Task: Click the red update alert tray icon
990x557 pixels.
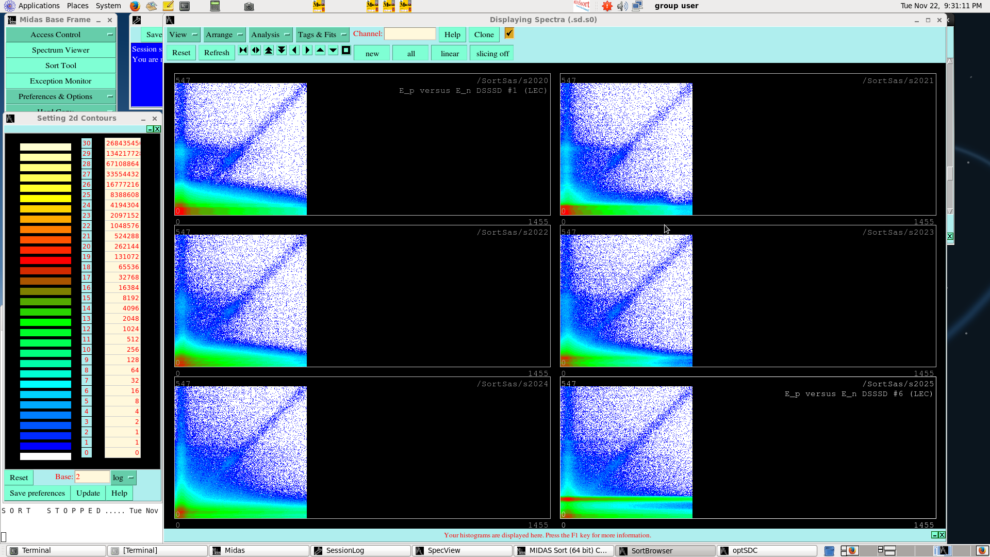Action: [607, 6]
